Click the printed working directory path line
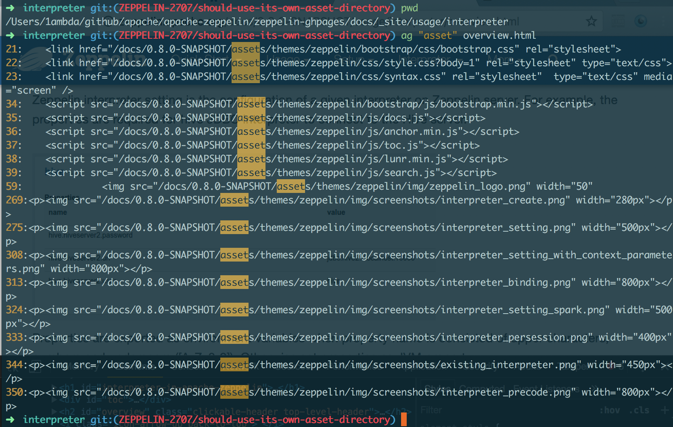673x427 pixels. [x=257, y=22]
